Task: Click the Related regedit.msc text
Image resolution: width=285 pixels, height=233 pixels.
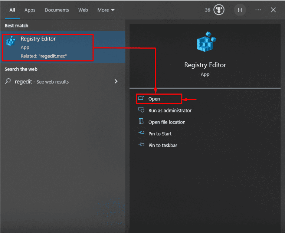Action: click(44, 56)
